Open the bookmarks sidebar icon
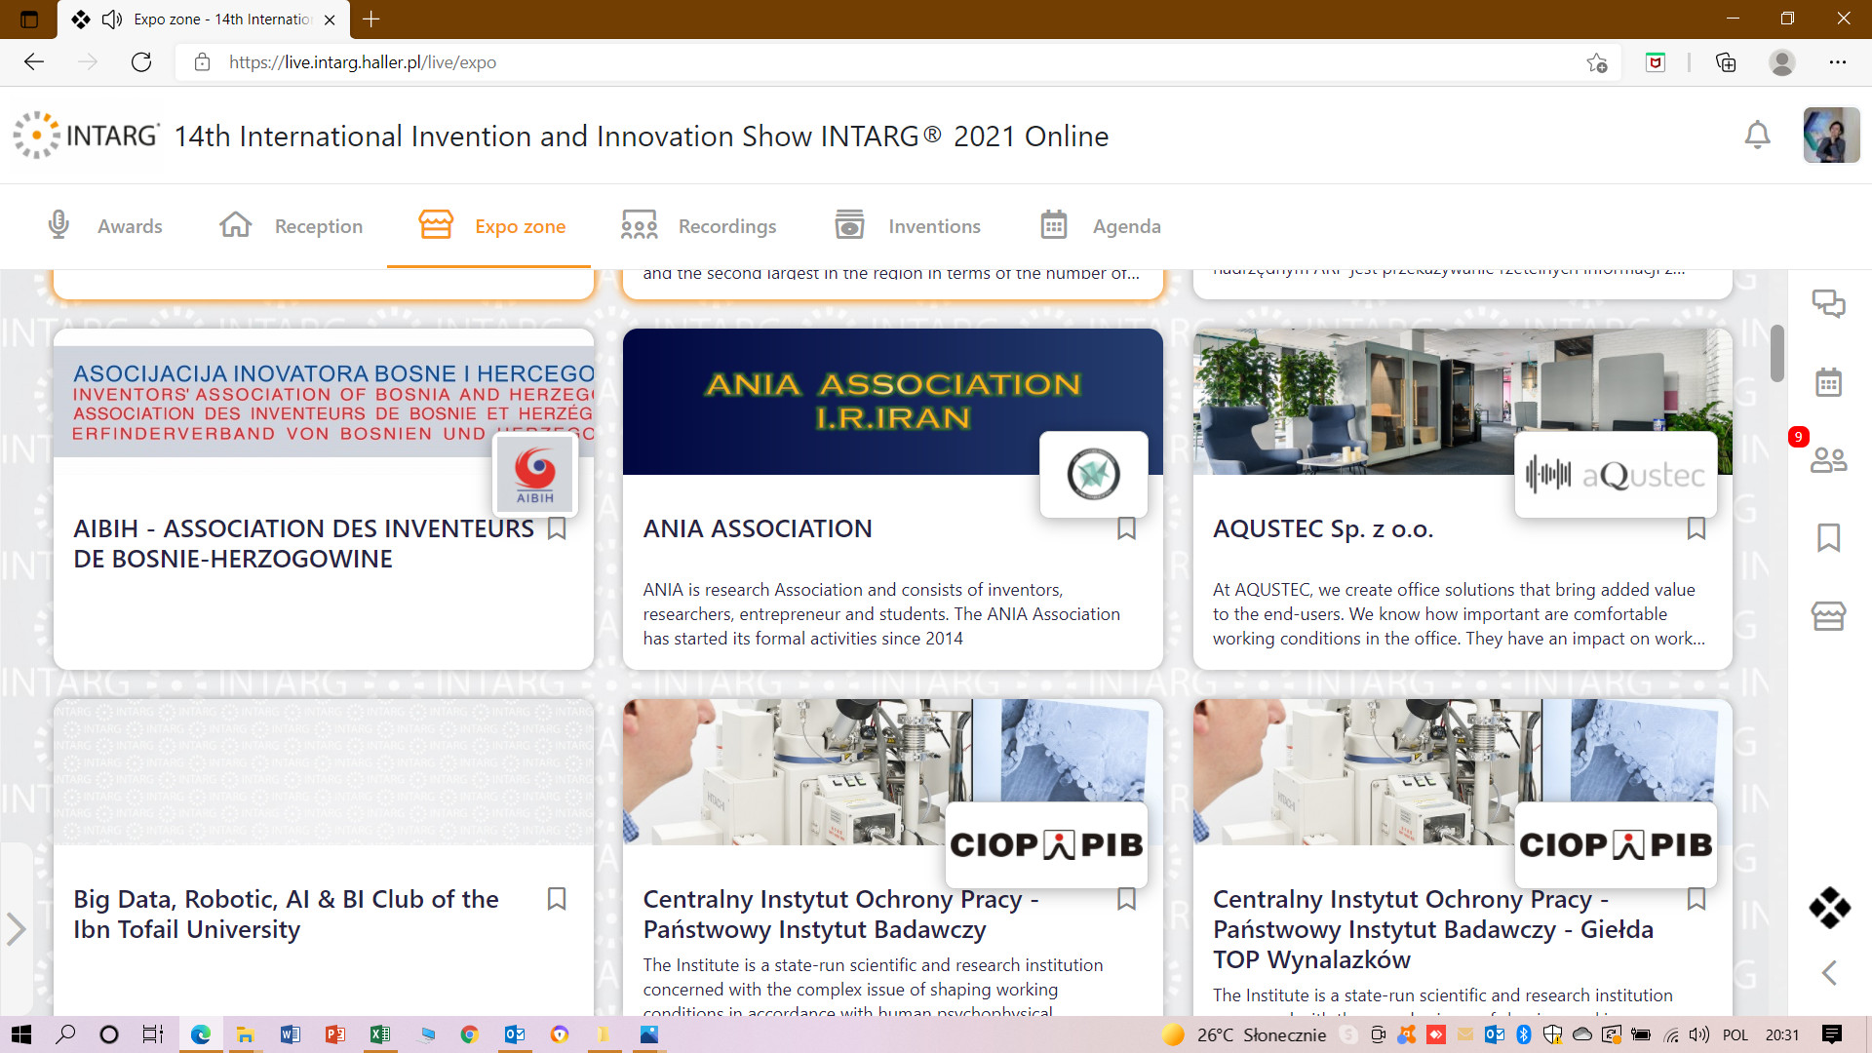Image resolution: width=1872 pixels, height=1053 pixels. point(1828,537)
